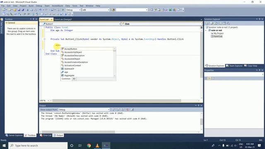Image resolution: width=265 pixels, height=149 pixels.
Task: Click the Copy icon in the toolbar
Action: (x=31, y=10)
